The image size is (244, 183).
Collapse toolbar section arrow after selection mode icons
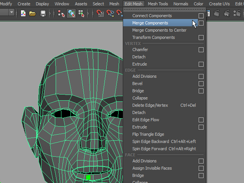[x=88, y=13]
